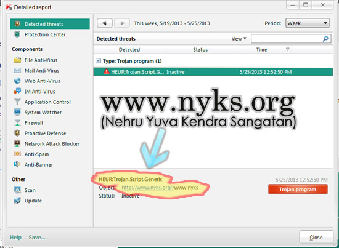Collapse the Trojan program type group
339x248 pixels.
(x=98, y=61)
